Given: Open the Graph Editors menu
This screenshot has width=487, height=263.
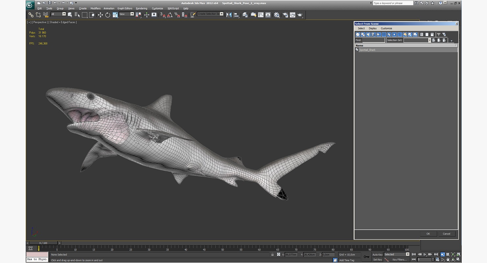Looking at the screenshot, I should pyautogui.click(x=125, y=9).
